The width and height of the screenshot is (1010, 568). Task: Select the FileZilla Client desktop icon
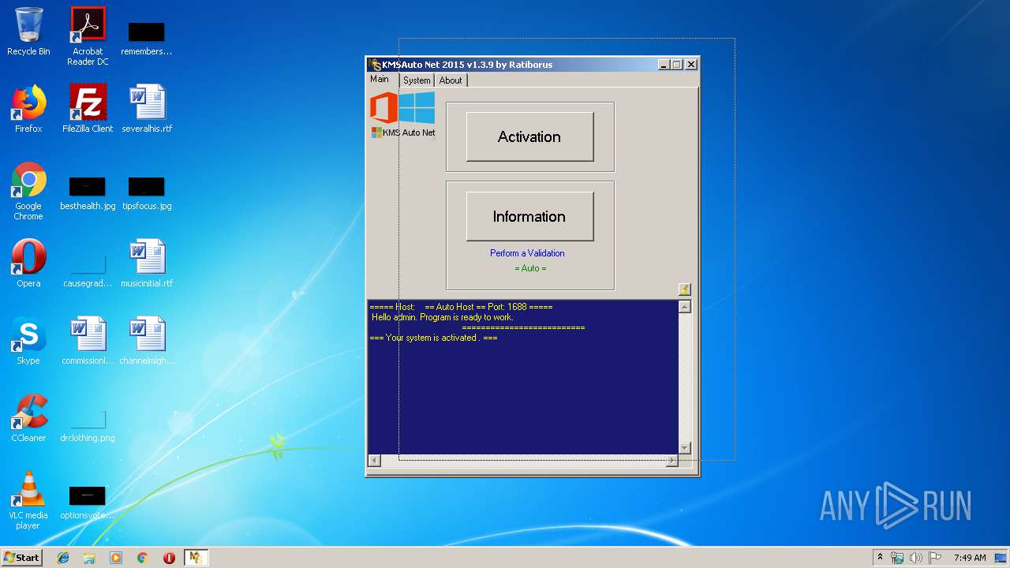pos(88,109)
